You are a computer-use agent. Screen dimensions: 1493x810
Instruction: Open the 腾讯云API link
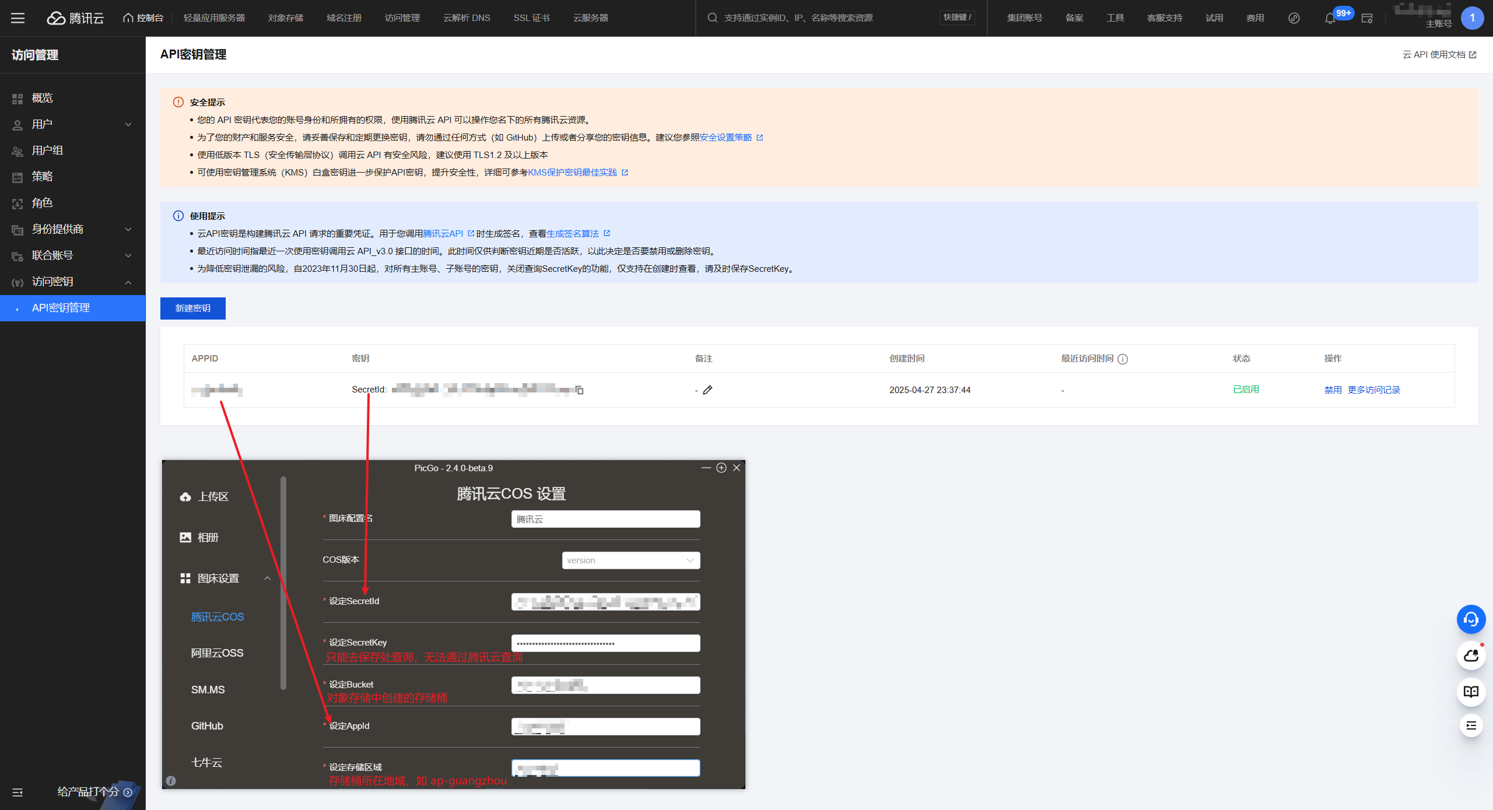click(448, 234)
